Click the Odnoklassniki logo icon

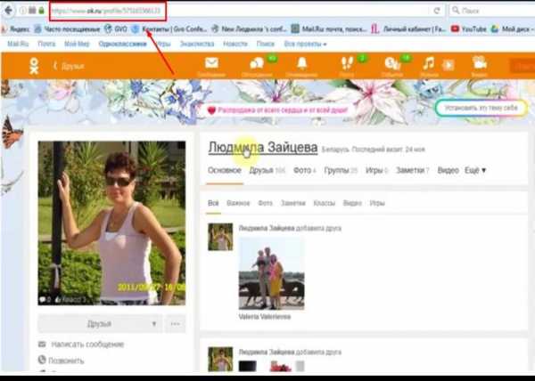34,66
